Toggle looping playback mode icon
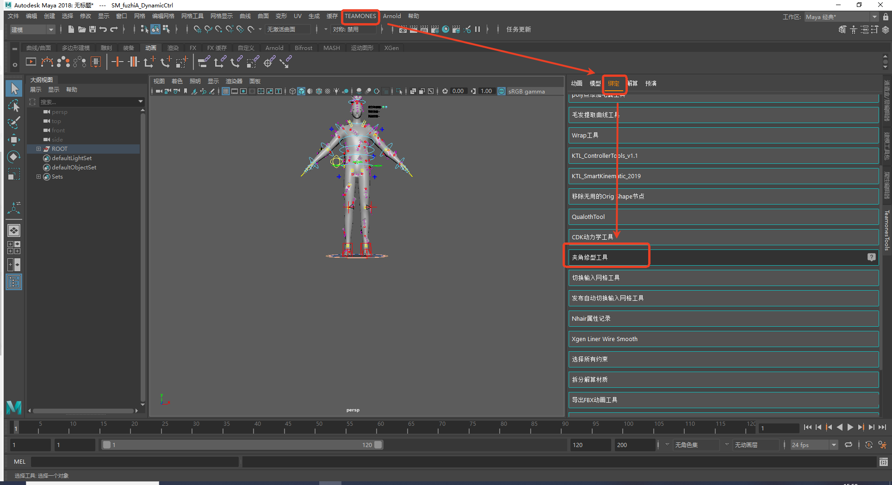Screen dimensions: 892x485 [848, 445]
